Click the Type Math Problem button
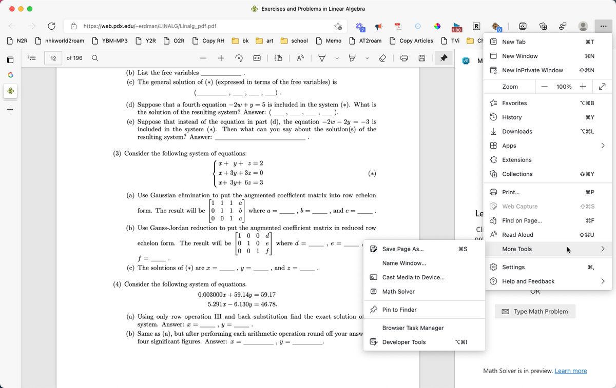 tap(535, 312)
